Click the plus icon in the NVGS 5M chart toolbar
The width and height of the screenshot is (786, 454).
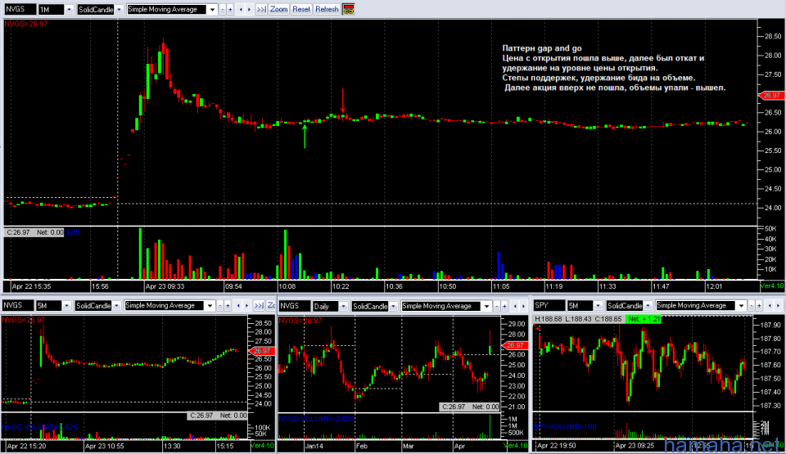(228, 306)
